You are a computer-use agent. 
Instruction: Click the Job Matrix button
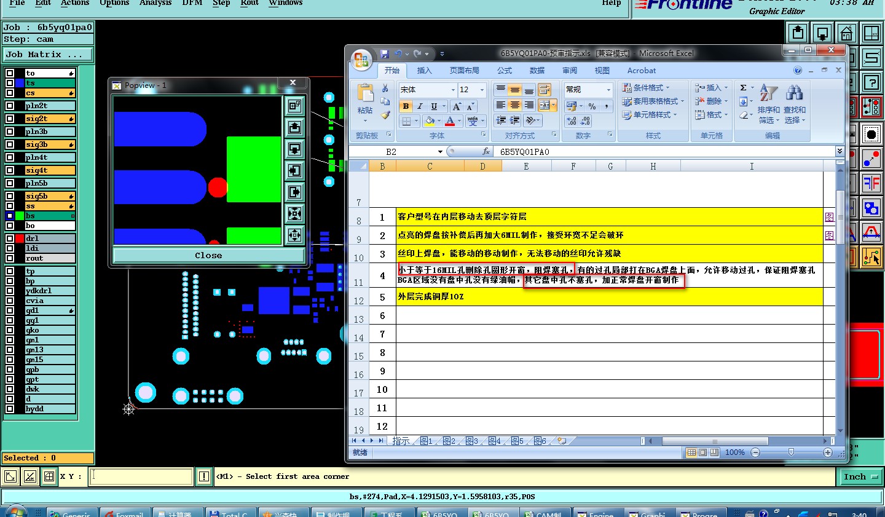(48, 55)
